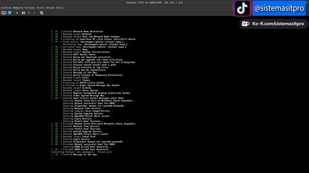309x173 pixels.
Task: Click 'Started D-Bus System Message Bus' line
Action: pos(78,96)
